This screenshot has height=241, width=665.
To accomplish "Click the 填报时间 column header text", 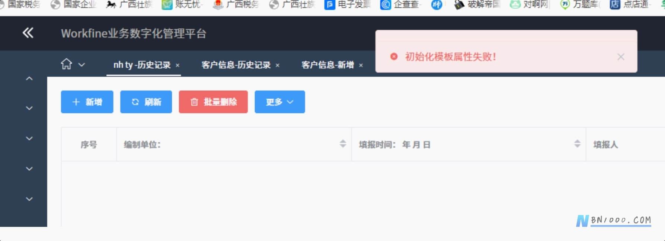I will pyautogui.click(x=394, y=145).
